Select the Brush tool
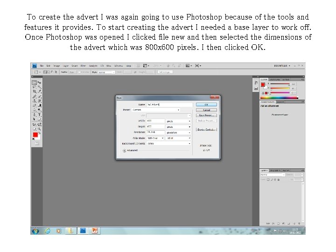Viewport: 336px width, 252px height. [39, 97]
